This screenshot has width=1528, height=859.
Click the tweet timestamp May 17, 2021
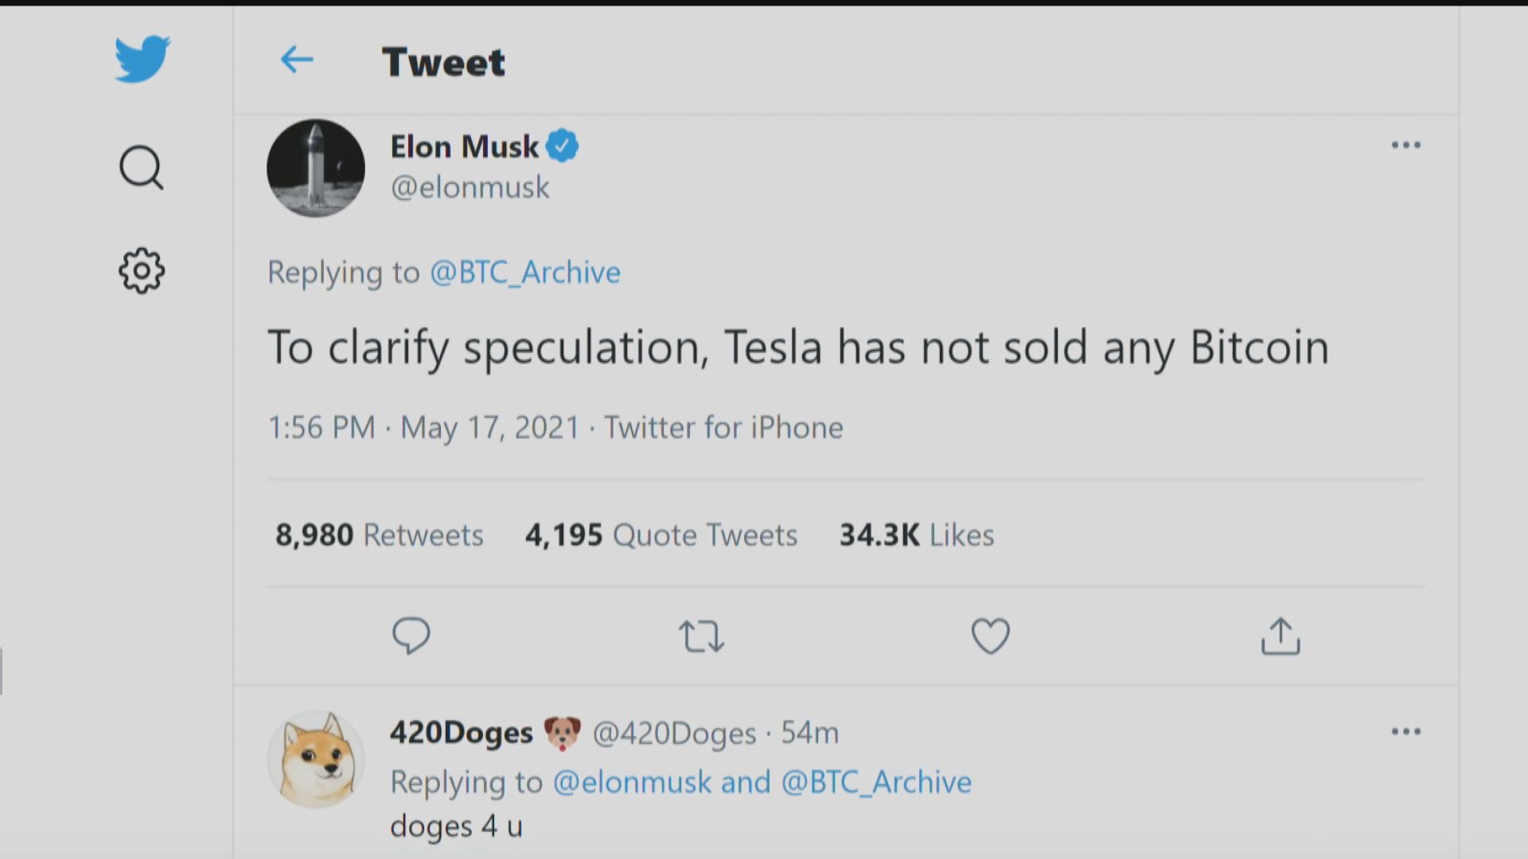click(489, 427)
